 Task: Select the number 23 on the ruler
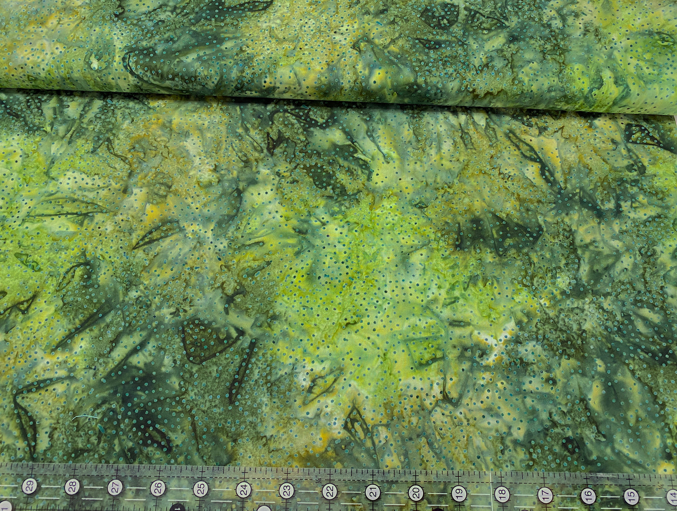pos(286,490)
